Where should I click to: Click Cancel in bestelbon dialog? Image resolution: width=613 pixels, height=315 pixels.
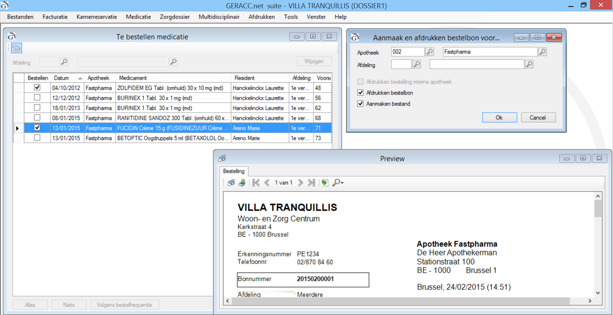point(538,118)
